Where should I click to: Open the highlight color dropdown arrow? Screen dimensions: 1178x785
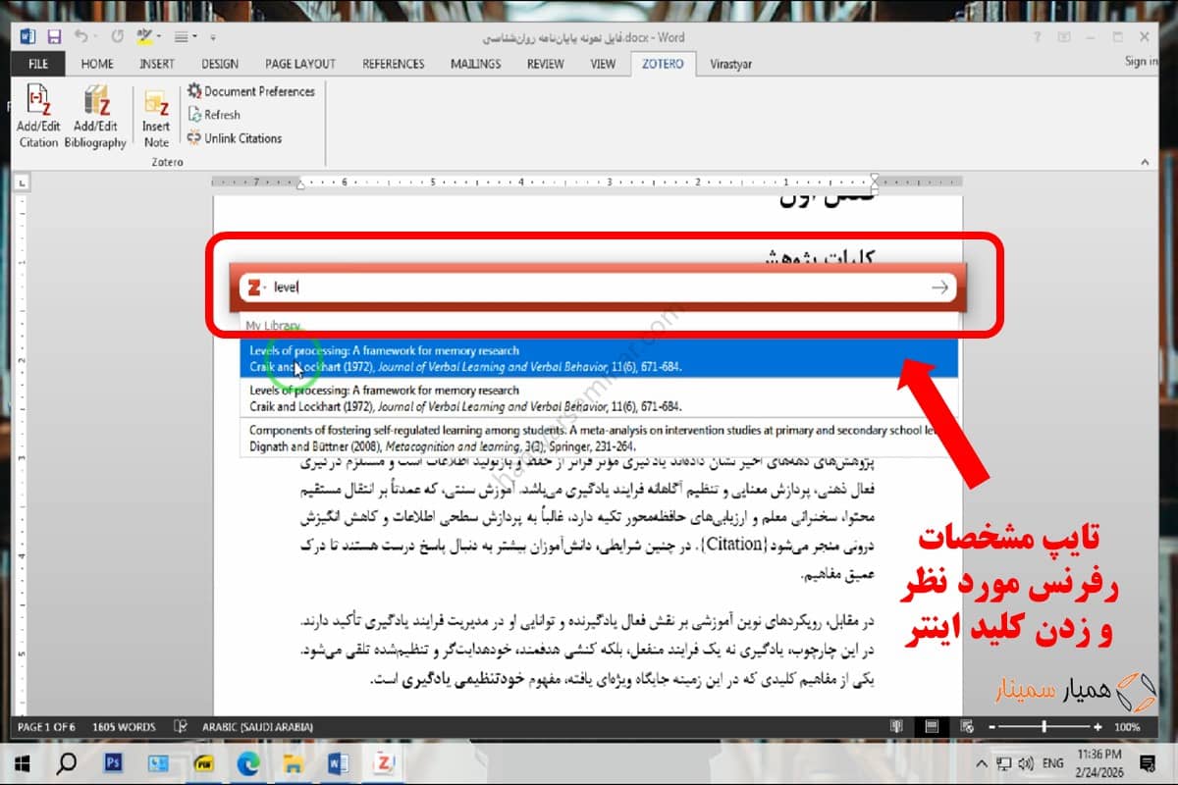tap(159, 36)
